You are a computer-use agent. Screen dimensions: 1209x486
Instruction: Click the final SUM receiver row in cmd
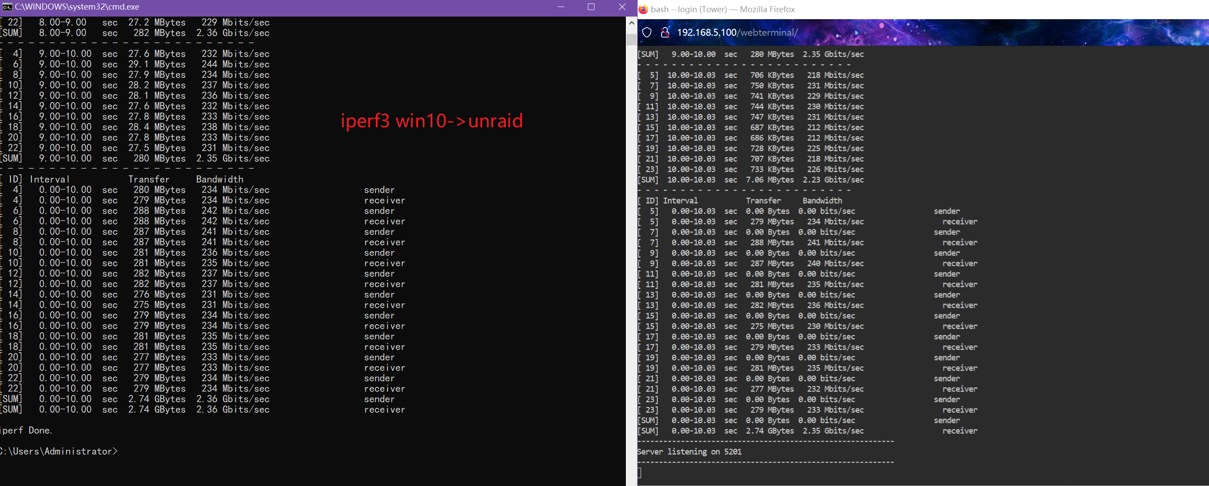click(x=202, y=410)
